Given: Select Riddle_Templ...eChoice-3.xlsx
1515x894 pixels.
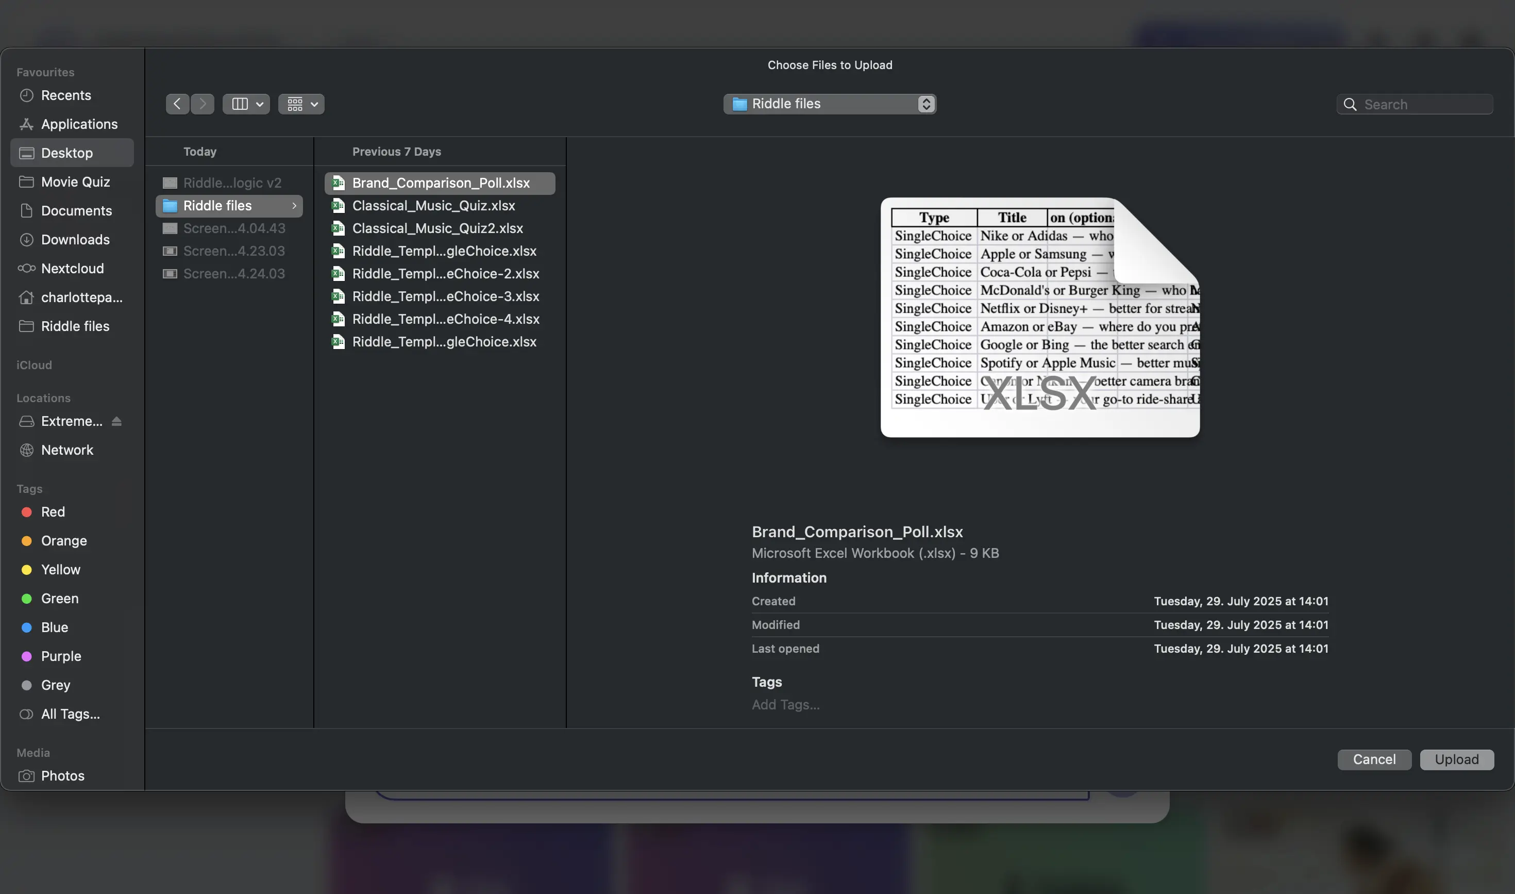Looking at the screenshot, I should (x=440, y=297).
